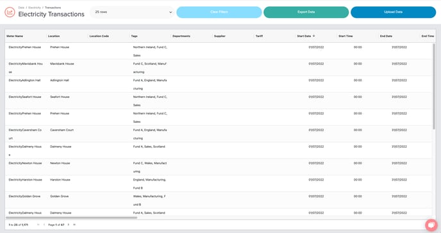Click the chart logo icon beside the title
This screenshot has width=441, height=233.
(10, 12)
